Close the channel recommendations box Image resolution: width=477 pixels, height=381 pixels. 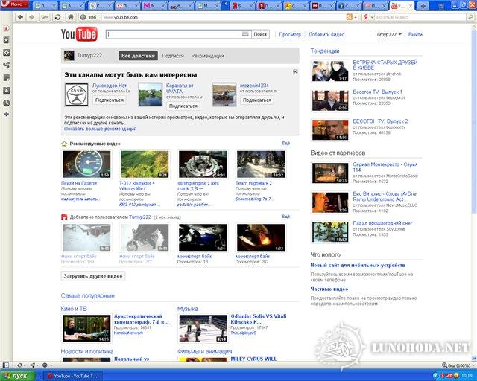(295, 72)
